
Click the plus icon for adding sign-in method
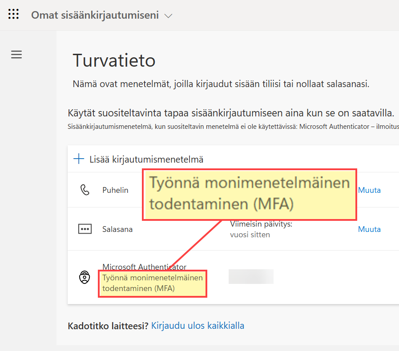[x=79, y=159]
